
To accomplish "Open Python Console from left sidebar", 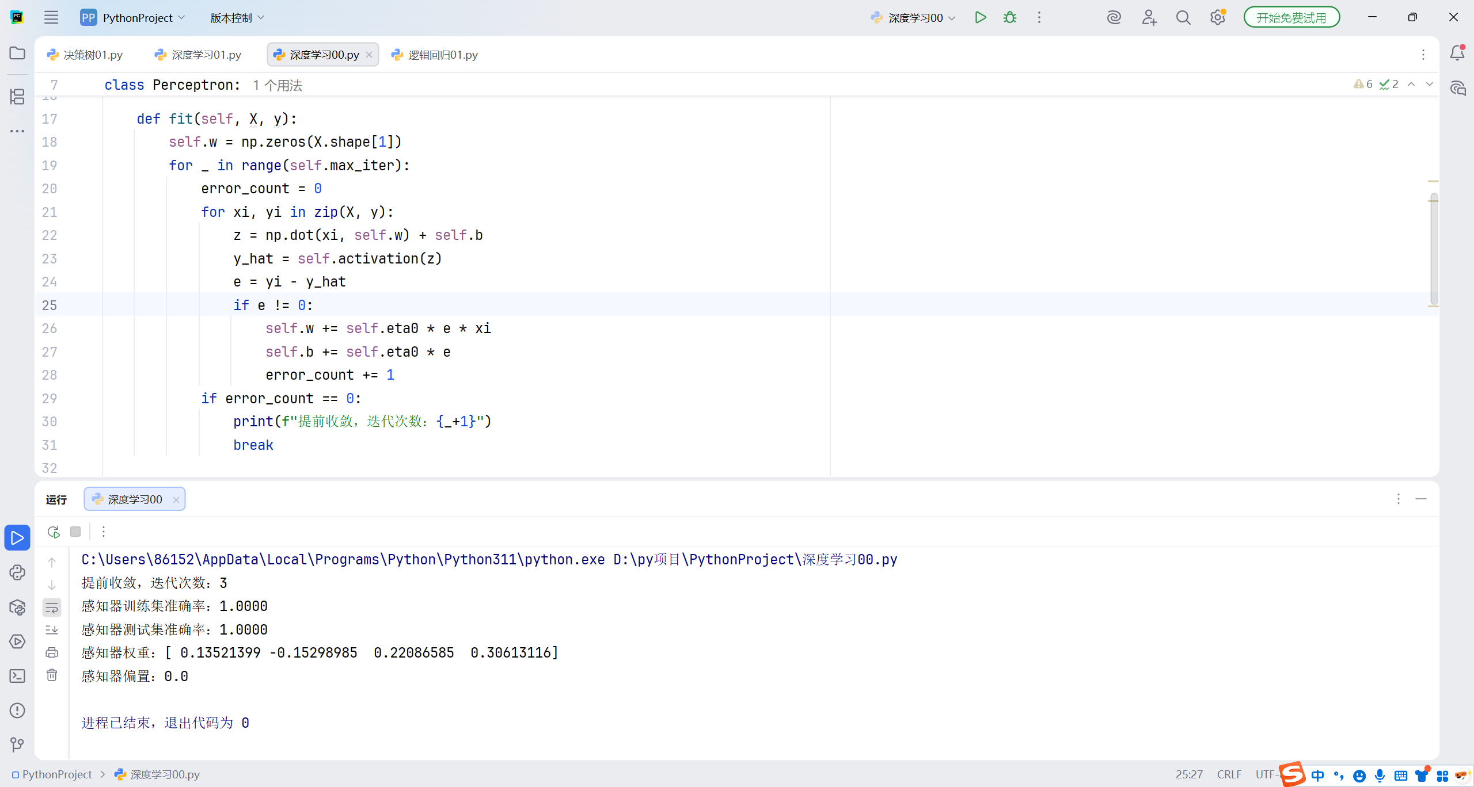I will point(17,572).
